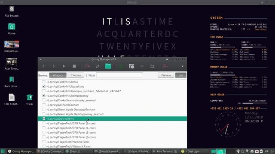The image size is (275, 154).
Task: Edit widget text file with pencil icon
Action: tap(98, 66)
